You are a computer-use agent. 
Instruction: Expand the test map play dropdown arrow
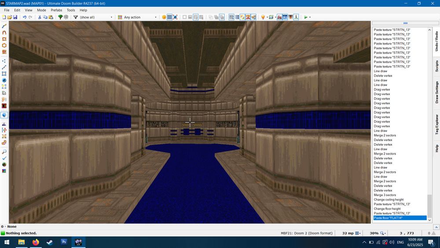coord(310,17)
